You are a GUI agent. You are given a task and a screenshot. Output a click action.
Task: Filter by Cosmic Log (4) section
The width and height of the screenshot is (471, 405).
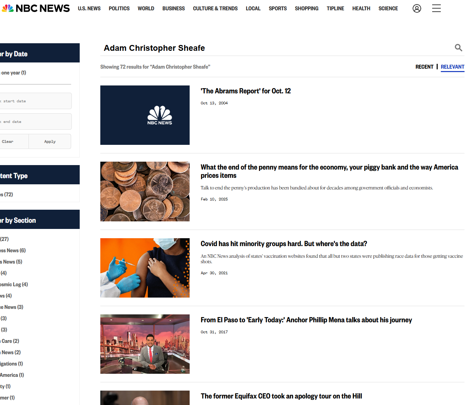point(14,285)
